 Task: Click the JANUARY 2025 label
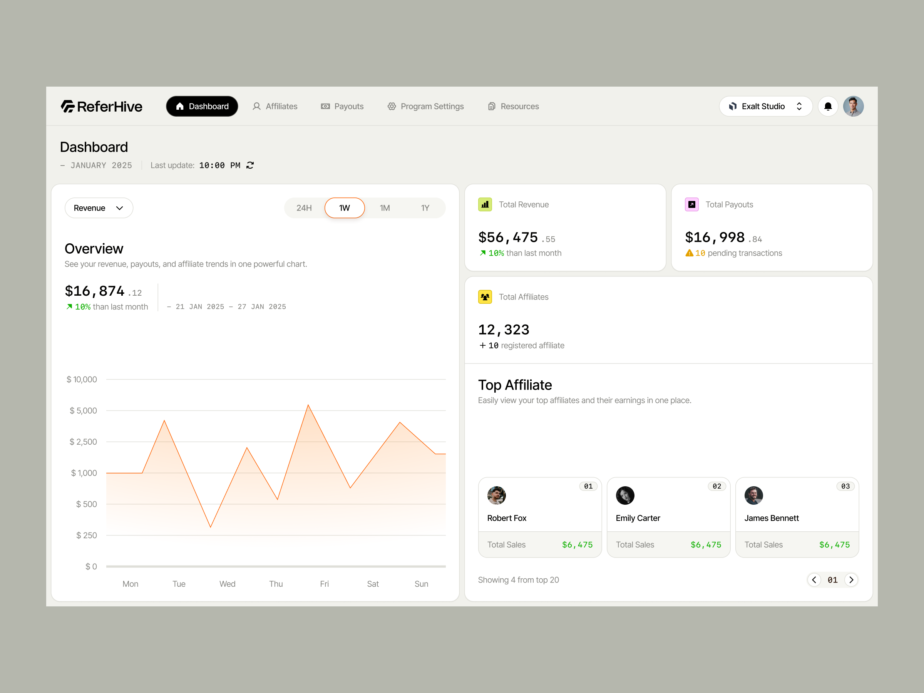coord(101,166)
